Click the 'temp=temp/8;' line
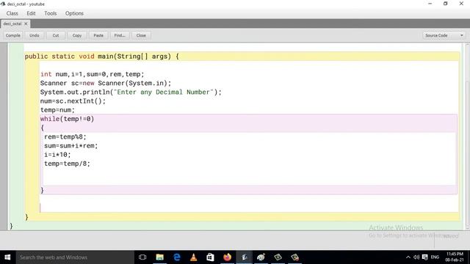 67,164
